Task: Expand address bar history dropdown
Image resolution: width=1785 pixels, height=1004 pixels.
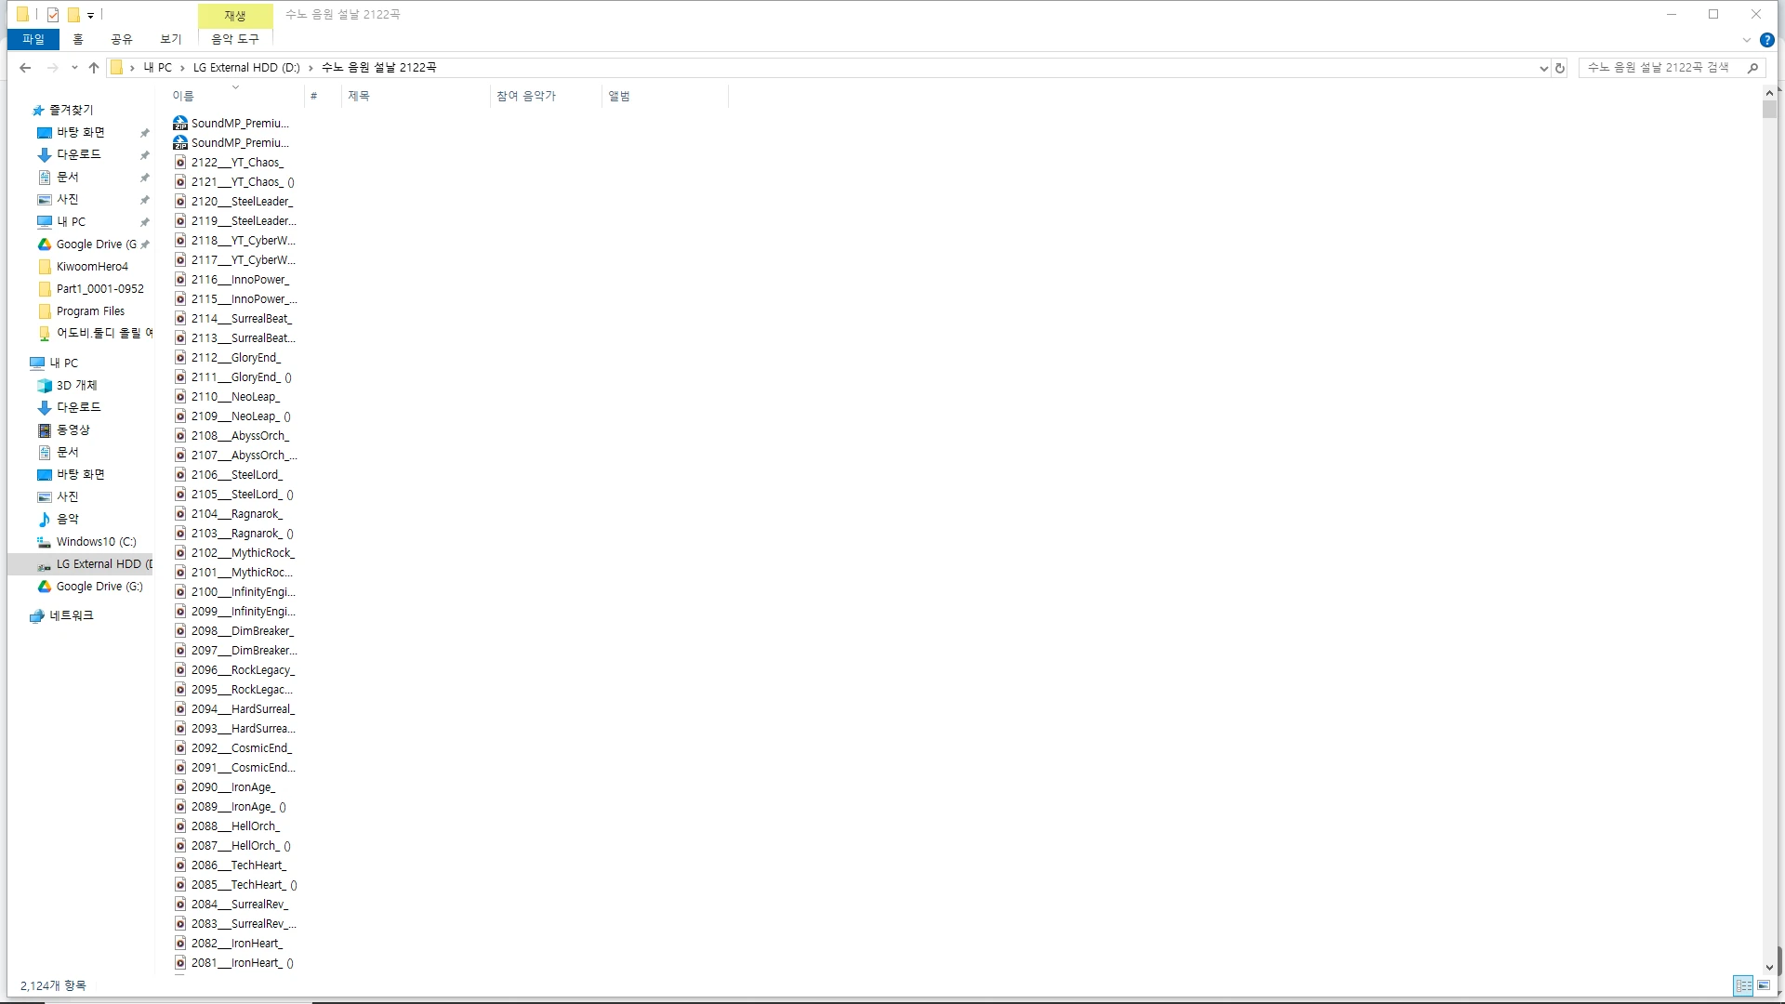Action: [x=1543, y=68]
